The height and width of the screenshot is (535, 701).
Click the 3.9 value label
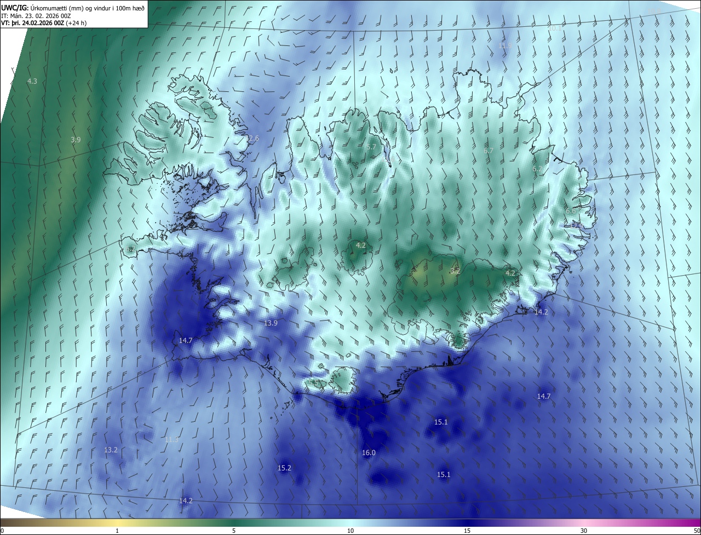click(76, 140)
